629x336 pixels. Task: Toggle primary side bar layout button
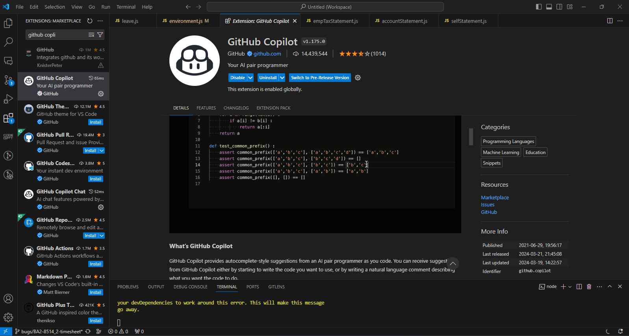[539, 7]
